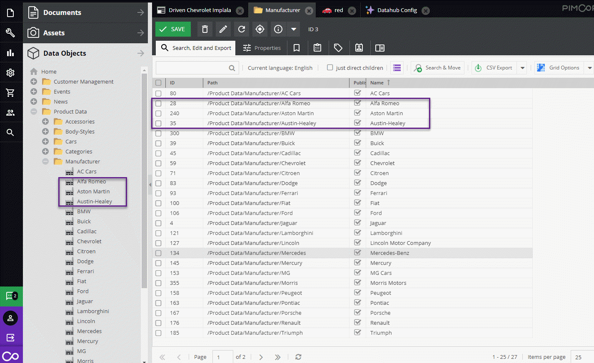This screenshot has height=363, width=594.
Task: Click the Search & Move button
Action: (x=437, y=68)
